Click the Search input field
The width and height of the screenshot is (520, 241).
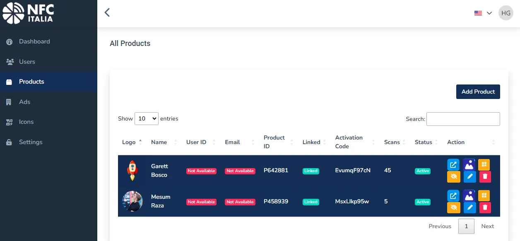click(x=463, y=119)
